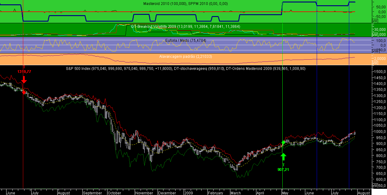This screenshot has height=195, width=387.
Task: Click the 100,0 value on Euforia scale
Action: click(380, 40)
